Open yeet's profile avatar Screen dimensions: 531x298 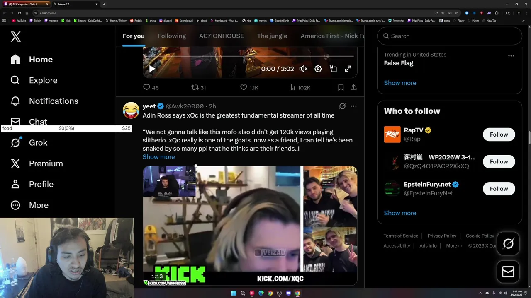click(131, 111)
